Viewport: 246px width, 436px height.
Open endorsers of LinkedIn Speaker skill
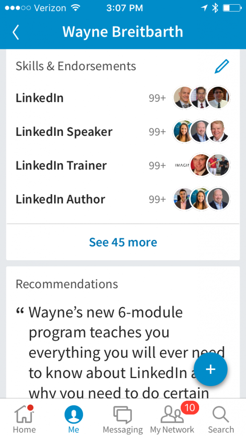(x=201, y=131)
